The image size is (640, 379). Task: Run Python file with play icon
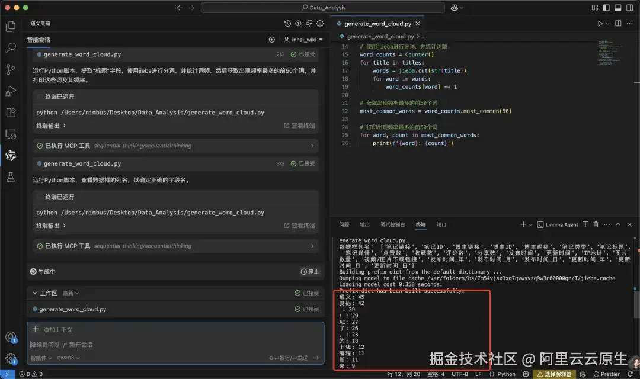click(600, 24)
